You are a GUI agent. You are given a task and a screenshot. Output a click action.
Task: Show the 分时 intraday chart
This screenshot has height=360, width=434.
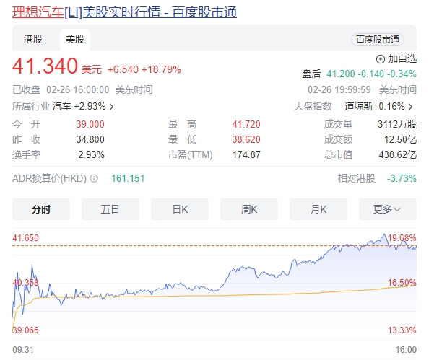[41, 209]
